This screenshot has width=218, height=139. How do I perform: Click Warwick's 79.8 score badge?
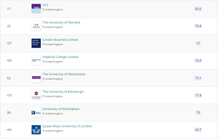click(198, 26)
